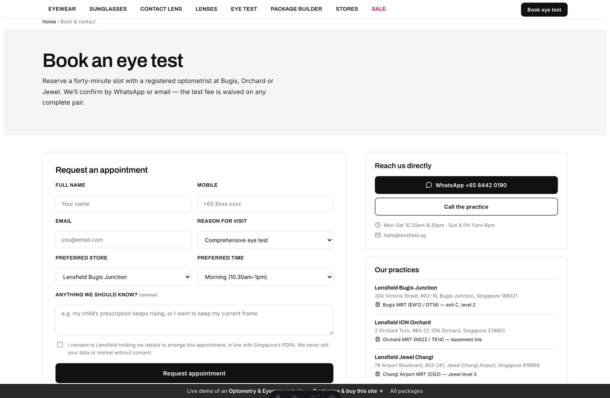Screen dimensions: 610x398
Task: Open the All packages link
Action: point(407,391)
